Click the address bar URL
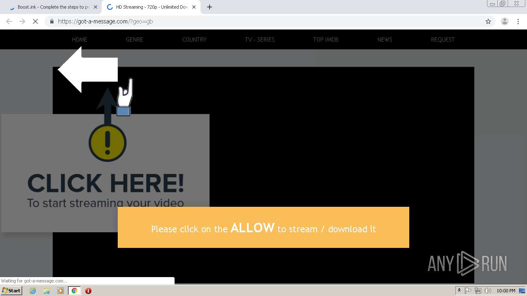Image resolution: width=527 pixels, height=296 pixels. [105, 21]
